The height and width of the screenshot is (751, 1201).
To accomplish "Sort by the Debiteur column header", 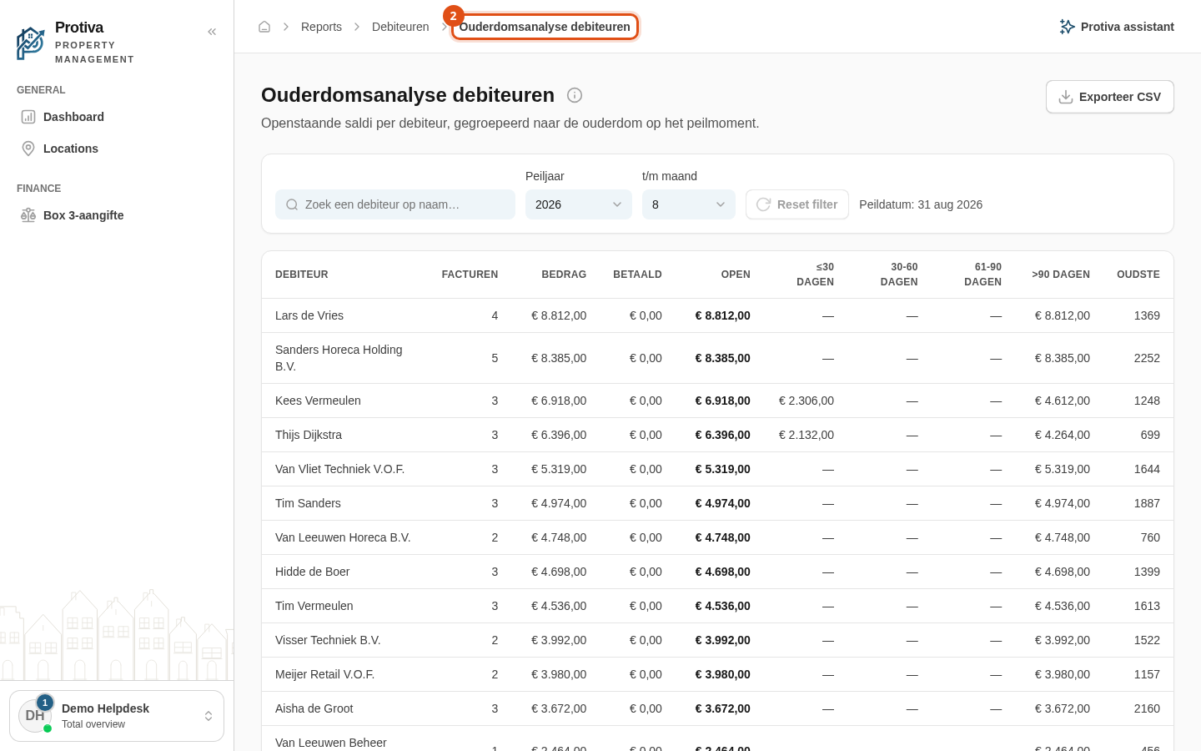I will coord(302,275).
